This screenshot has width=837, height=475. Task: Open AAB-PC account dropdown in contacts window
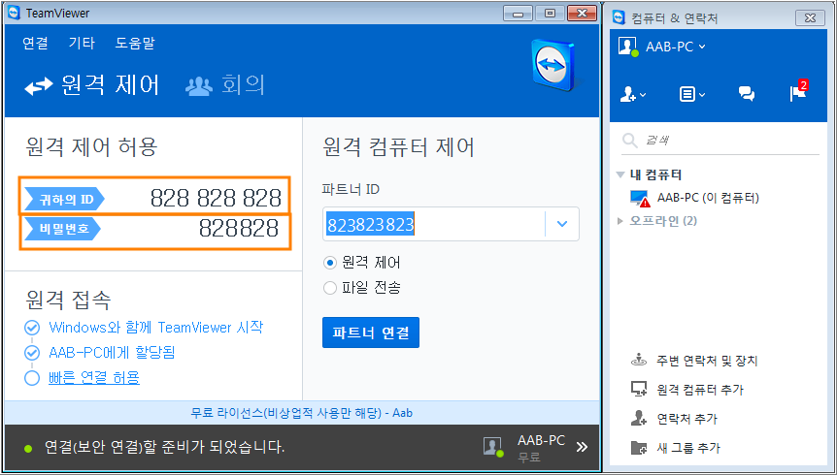676,47
